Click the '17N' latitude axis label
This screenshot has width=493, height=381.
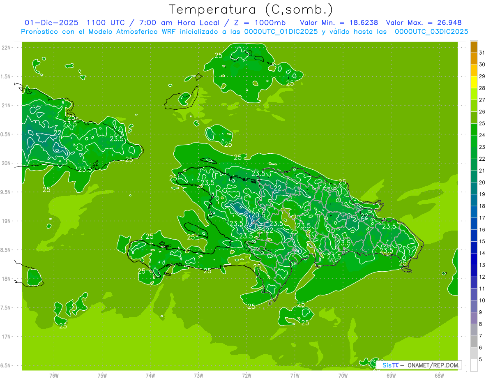pyautogui.click(x=7, y=337)
